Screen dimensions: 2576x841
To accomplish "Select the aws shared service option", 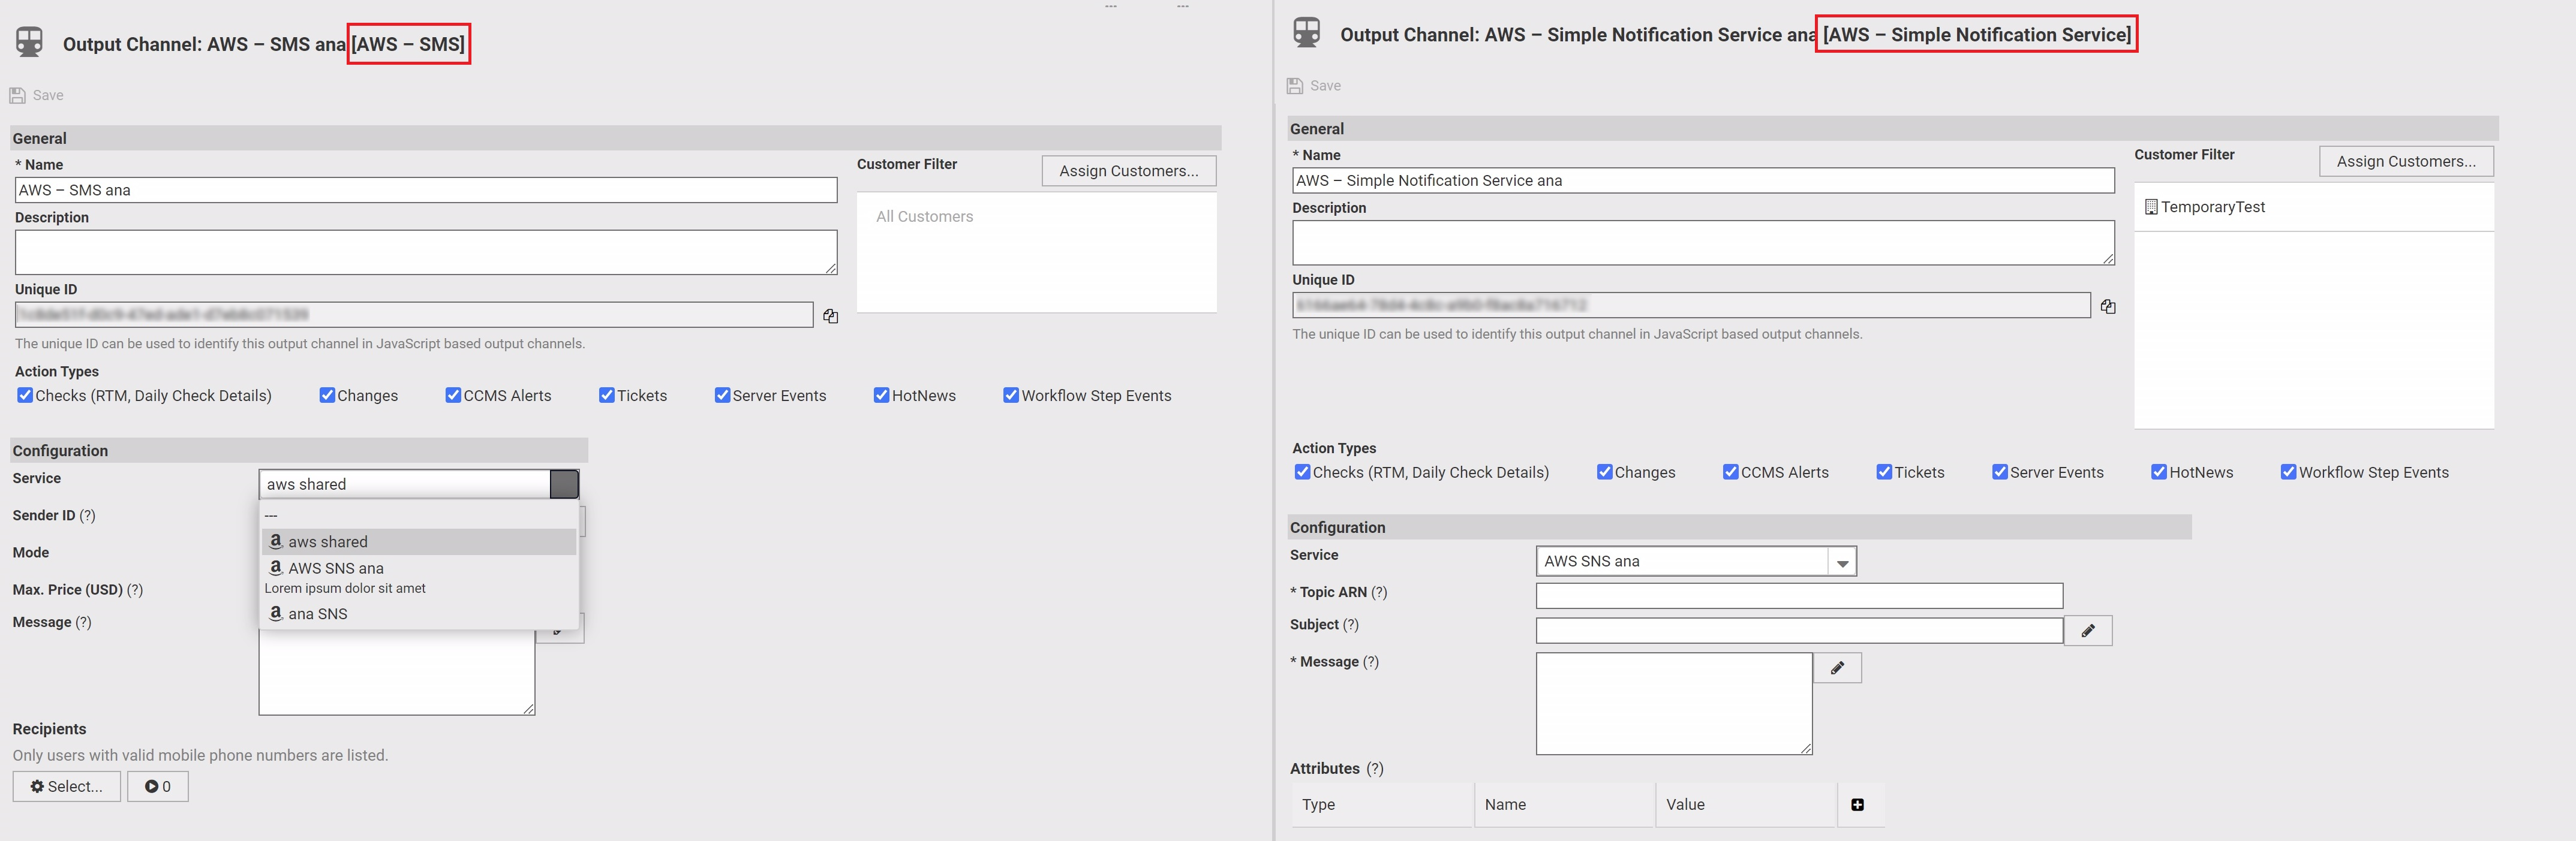I will point(419,542).
